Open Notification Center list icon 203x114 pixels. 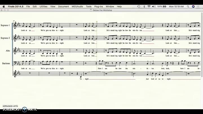tap(198, 6)
